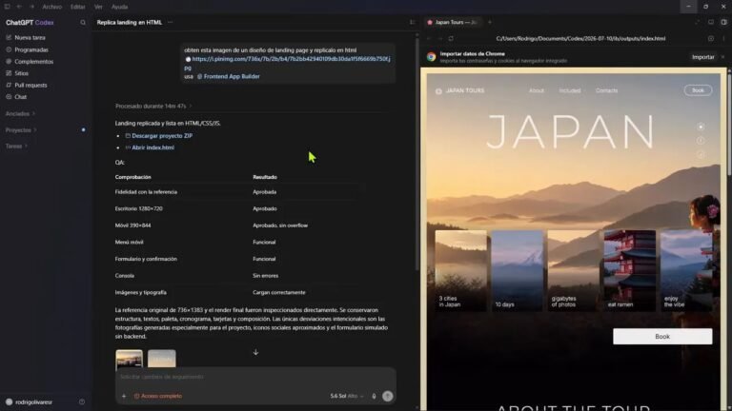Select the Japan Tours browser tab
The width and height of the screenshot is (732, 411).
[x=454, y=22]
